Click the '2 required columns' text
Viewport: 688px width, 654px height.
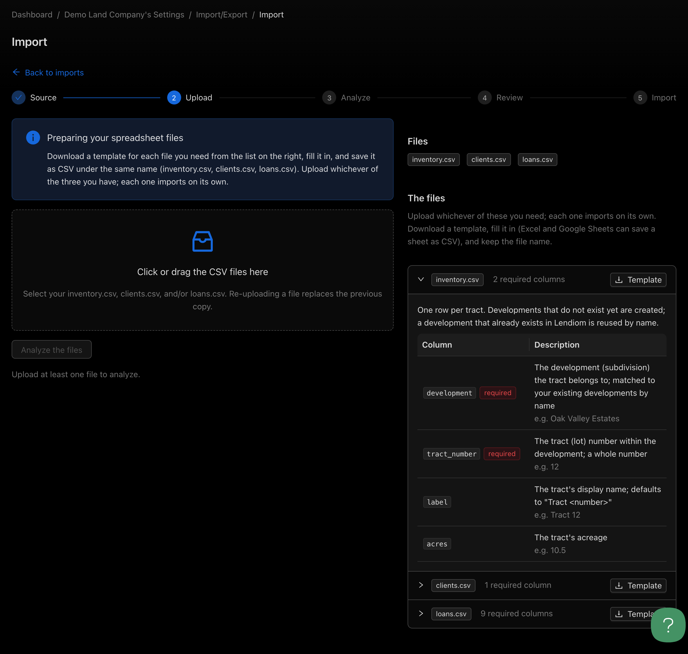click(x=529, y=280)
